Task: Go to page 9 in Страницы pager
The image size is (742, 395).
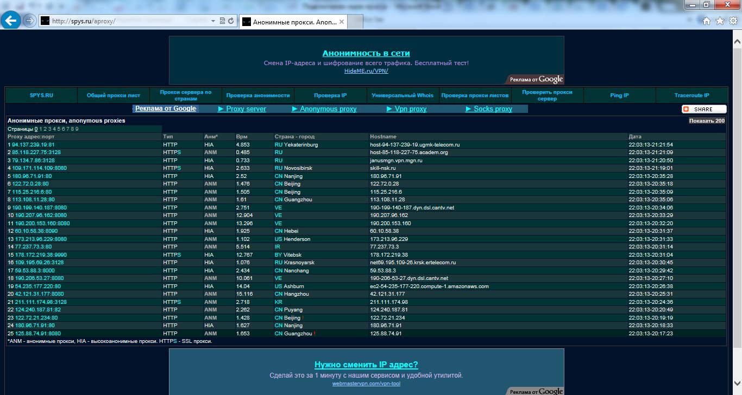Action: pyautogui.click(x=77, y=129)
